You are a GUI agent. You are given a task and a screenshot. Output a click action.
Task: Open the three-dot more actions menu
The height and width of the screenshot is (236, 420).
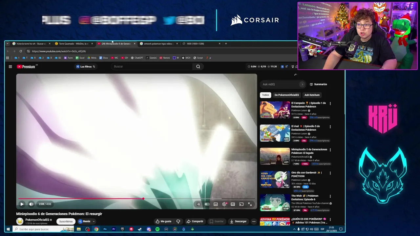tap(254, 221)
